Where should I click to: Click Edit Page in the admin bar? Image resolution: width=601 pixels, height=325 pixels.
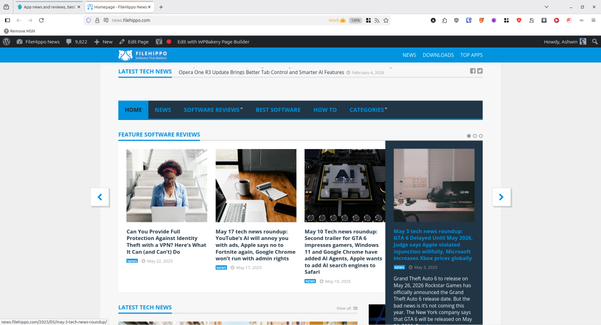134,41
